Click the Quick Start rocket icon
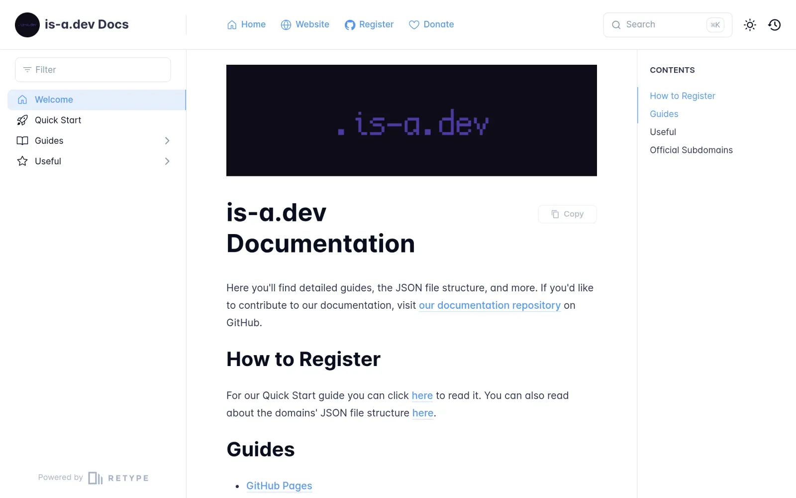Image resolution: width=796 pixels, height=498 pixels. pyautogui.click(x=22, y=120)
